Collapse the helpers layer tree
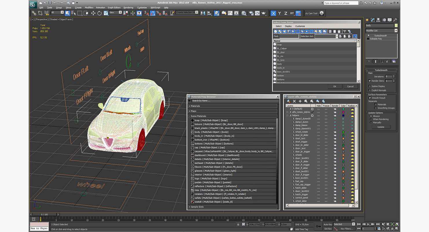The image size is (429, 232). tap(287, 115)
